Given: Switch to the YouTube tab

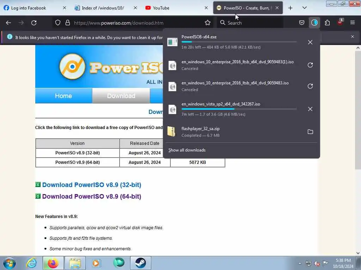Looking at the screenshot, I should 161,8.
